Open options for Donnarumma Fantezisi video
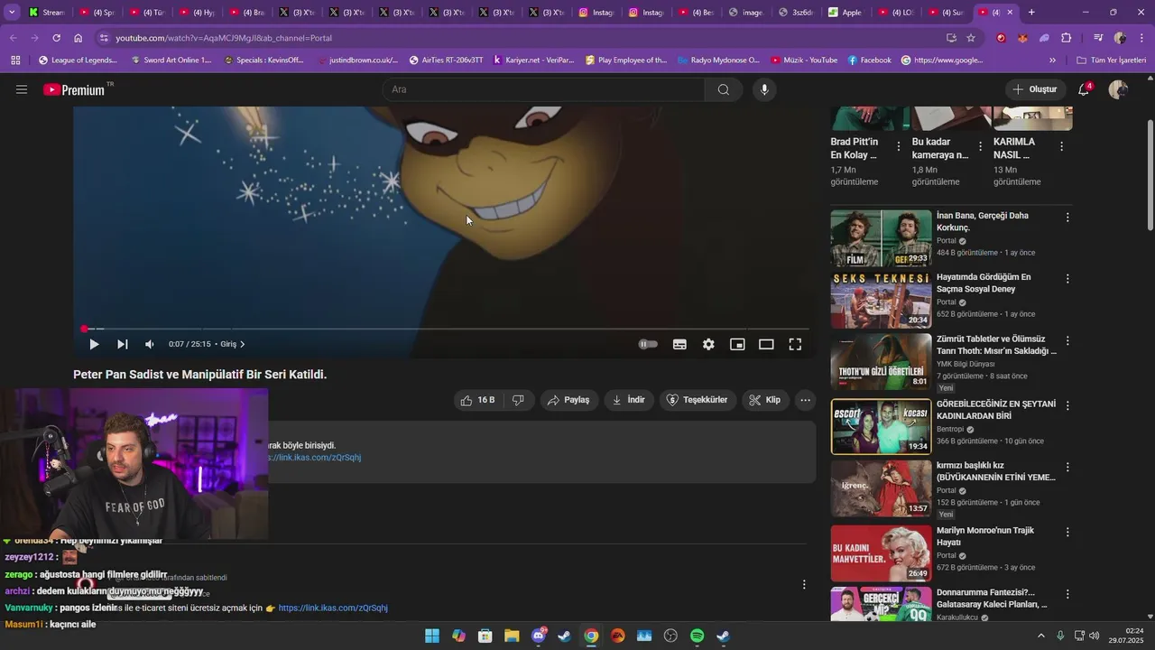 pos(1067,594)
